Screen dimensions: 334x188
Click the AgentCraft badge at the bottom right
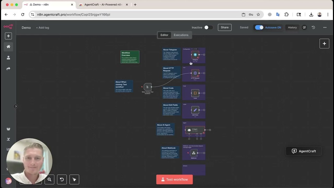303,151
